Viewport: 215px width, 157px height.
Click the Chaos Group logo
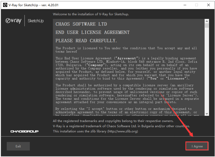point(24,131)
